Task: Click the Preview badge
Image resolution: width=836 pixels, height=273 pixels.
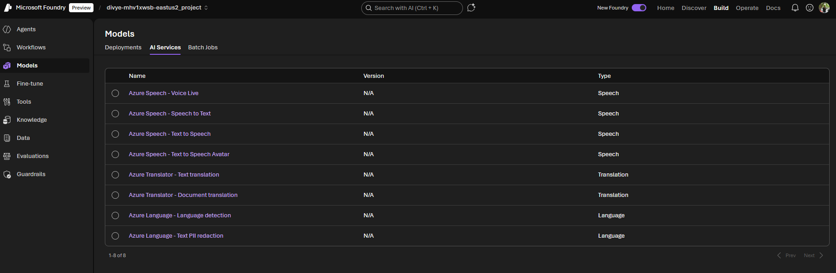Action: click(x=81, y=8)
